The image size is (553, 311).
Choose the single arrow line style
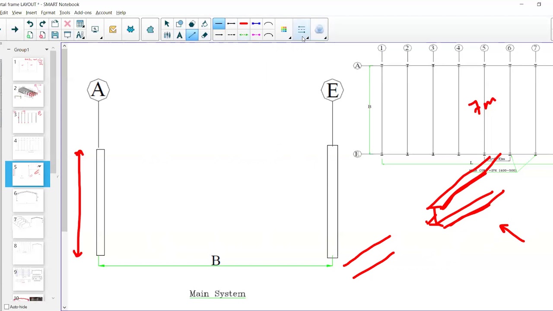point(219,35)
